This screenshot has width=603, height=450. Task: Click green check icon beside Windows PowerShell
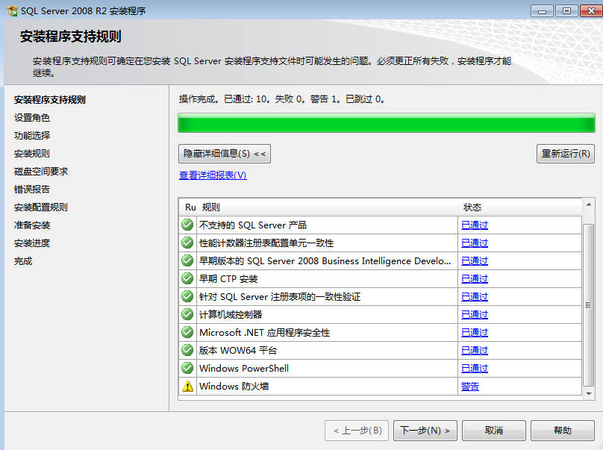click(x=187, y=368)
